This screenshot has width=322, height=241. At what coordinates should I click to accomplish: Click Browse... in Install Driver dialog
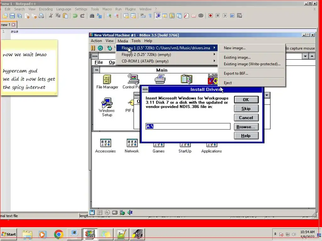[x=246, y=127]
